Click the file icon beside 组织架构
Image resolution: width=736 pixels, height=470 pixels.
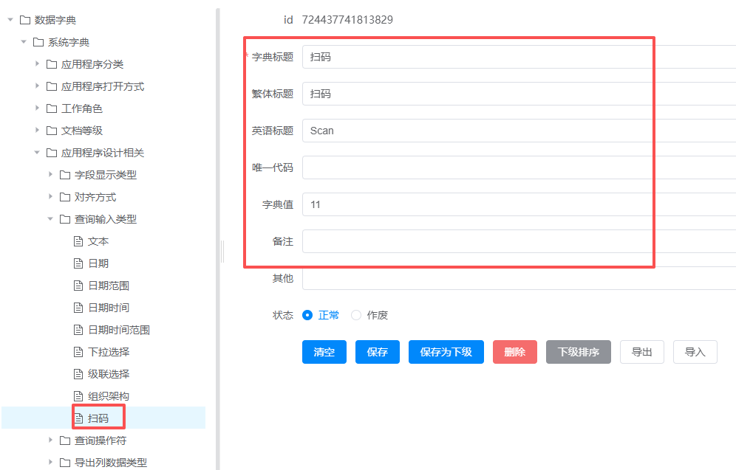pyautogui.click(x=78, y=396)
